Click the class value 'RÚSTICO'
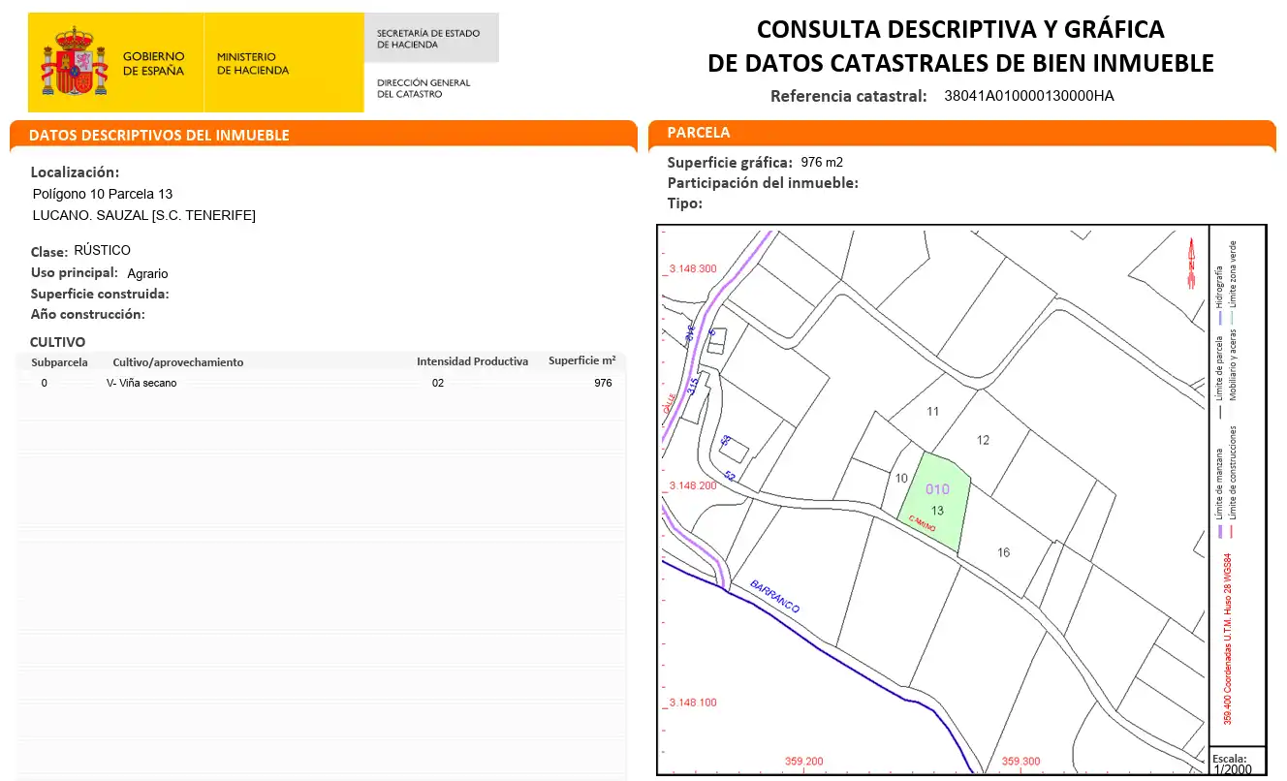 (x=102, y=250)
